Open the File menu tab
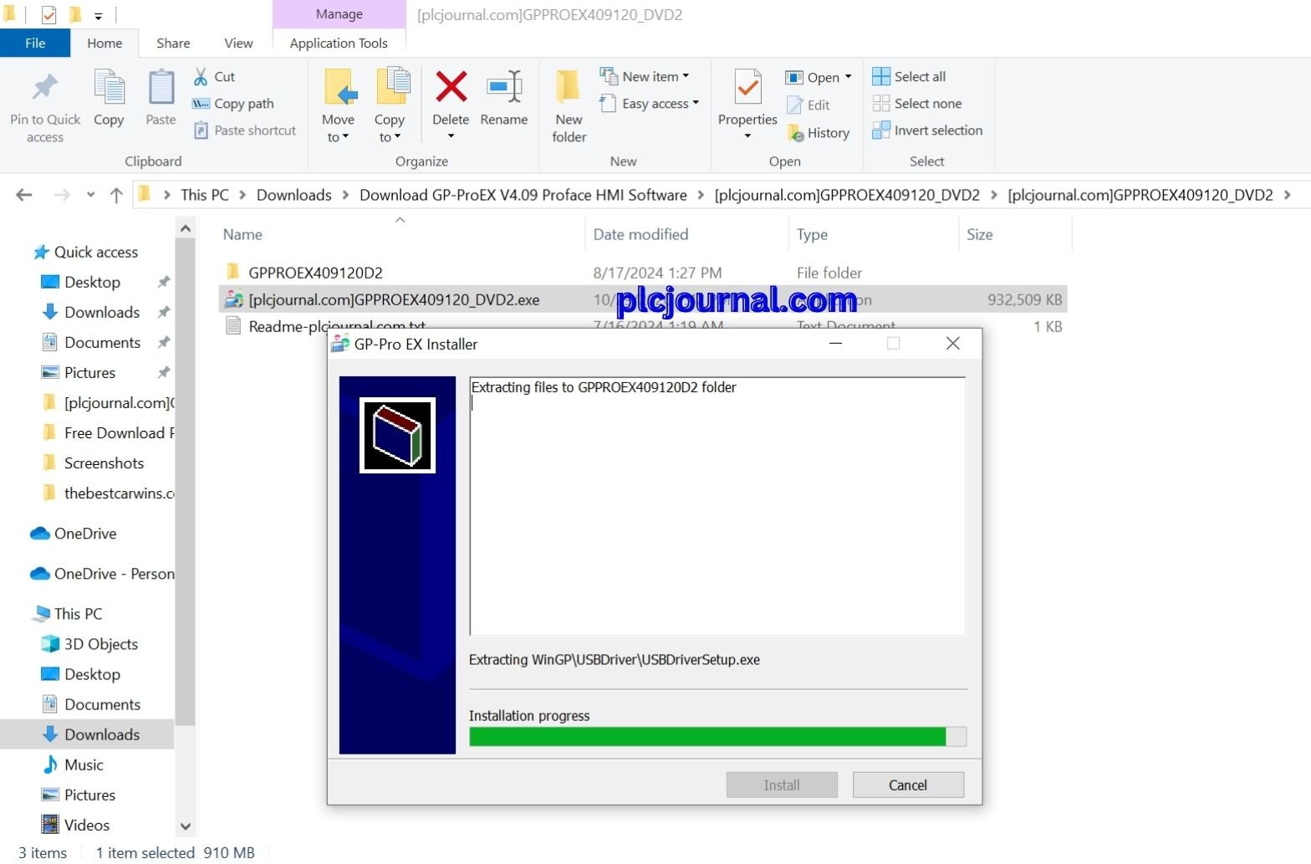This screenshot has height=864, width=1311. coord(35,43)
